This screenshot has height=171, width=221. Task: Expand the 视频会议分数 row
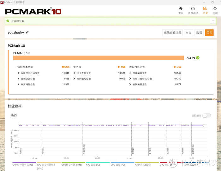click(x=18, y=79)
